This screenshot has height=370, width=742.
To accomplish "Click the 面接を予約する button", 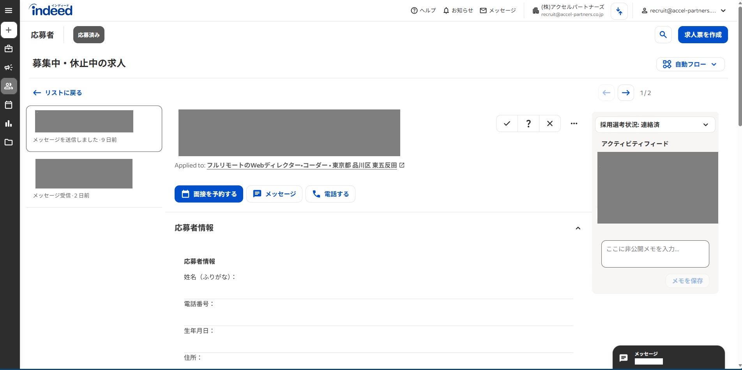I will click(208, 194).
